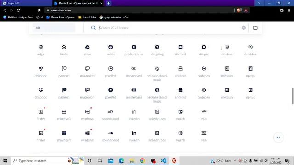Screen dimensions: 294x165
Task: Select the outline npmjs icon
Action: (250, 69)
